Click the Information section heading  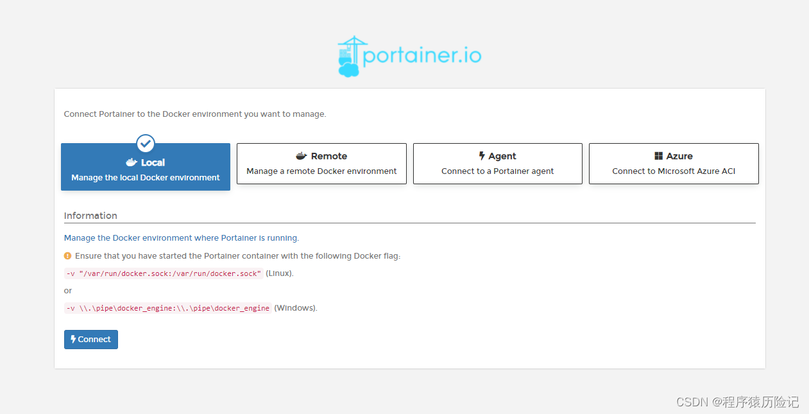(x=90, y=216)
